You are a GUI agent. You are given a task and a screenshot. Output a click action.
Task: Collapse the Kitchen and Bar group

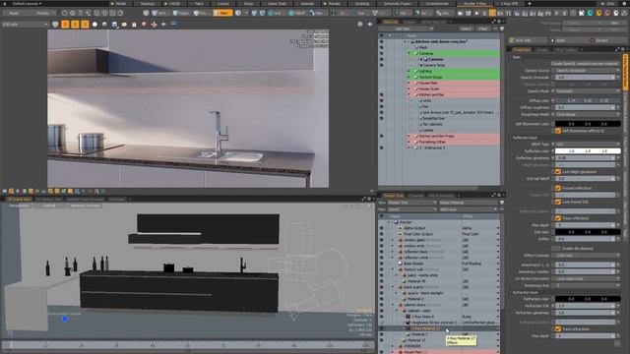(409, 94)
